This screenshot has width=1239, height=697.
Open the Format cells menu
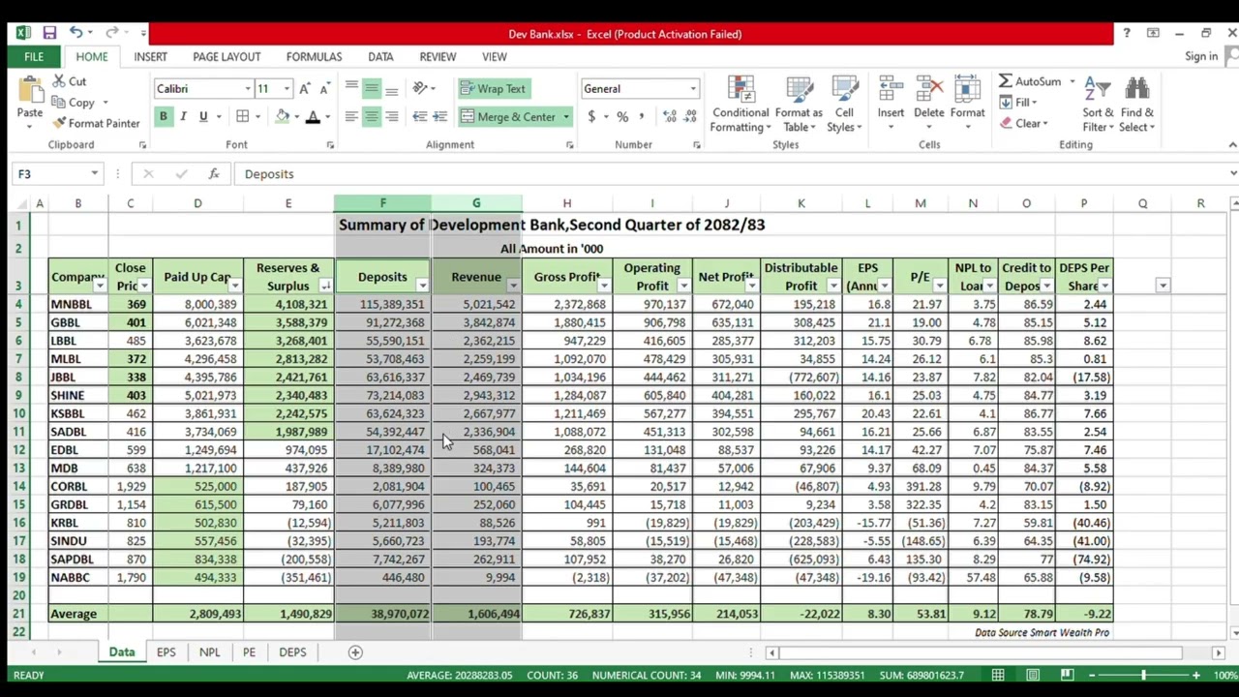click(x=967, y=98)
